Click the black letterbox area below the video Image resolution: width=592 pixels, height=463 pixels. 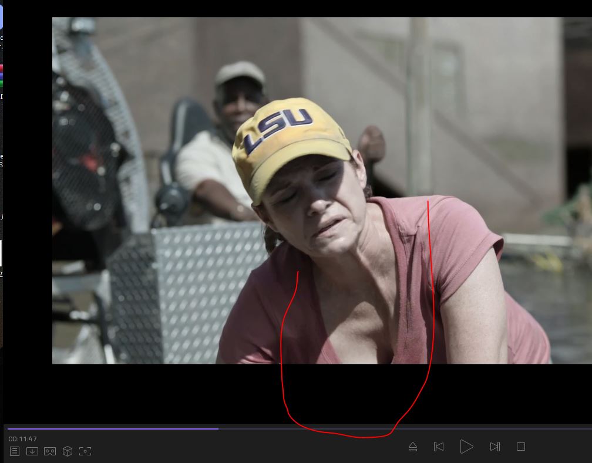pyautogui.click(x=176, y=393)
